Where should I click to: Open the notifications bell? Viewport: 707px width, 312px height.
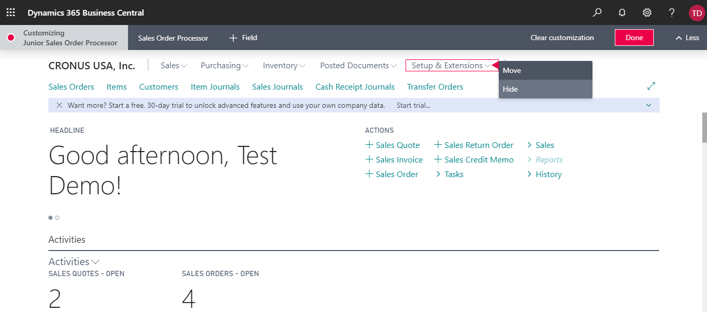[622, 13]
